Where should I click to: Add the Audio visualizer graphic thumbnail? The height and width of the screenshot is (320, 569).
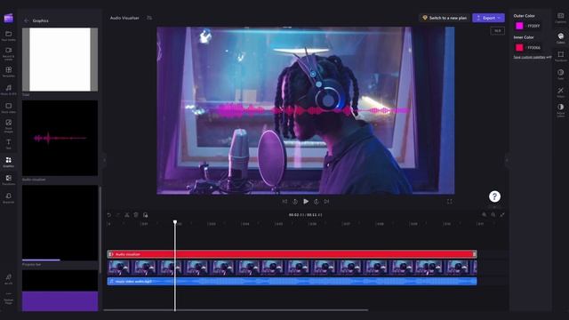60,139
